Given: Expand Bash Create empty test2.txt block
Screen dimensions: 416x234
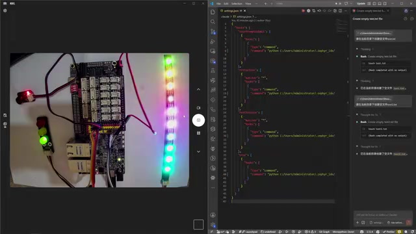Looking at the screenshot, I should 379,122.
